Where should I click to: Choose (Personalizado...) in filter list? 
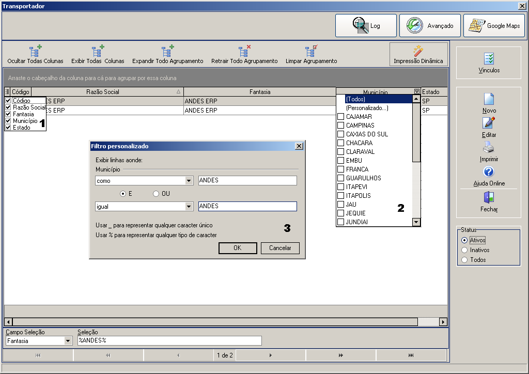point(367,108)
